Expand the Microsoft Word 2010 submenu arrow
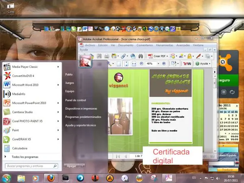The width and height of the screenshot is (244, 183). [58, 85]
